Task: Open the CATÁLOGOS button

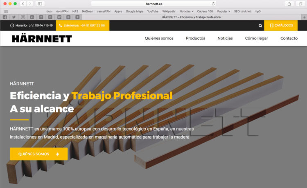Action: [x=281, y=25]
